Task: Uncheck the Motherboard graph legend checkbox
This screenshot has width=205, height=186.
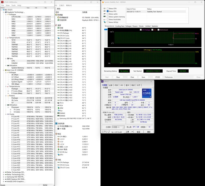Action: [158, 30]
